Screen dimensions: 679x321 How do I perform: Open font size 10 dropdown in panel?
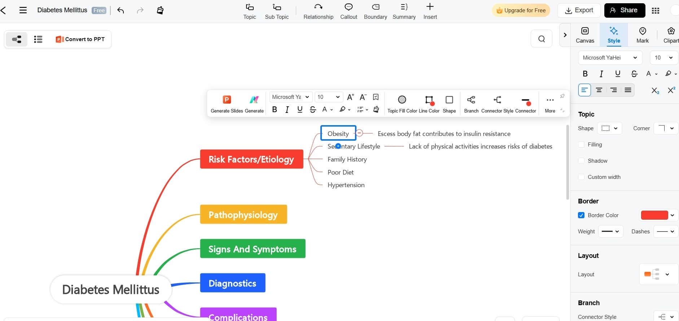click(x=664, y=58)
